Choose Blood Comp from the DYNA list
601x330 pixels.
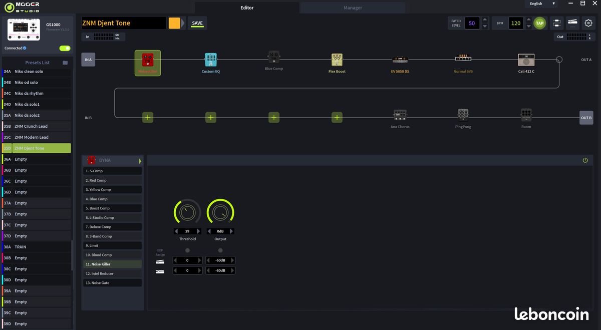click(x=113, y=255)
